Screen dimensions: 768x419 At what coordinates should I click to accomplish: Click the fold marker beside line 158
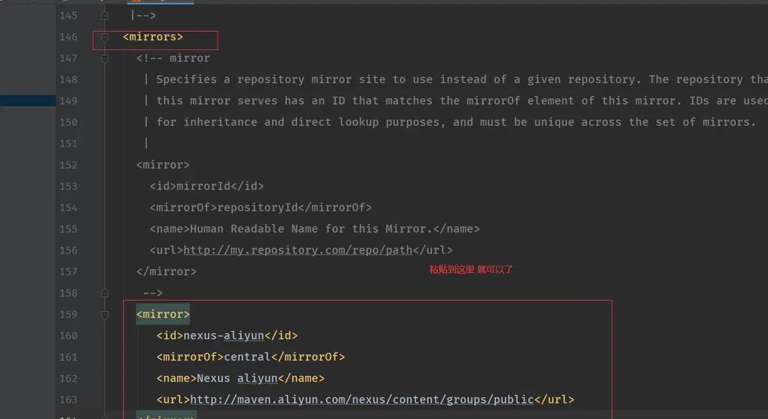(x=104, y=293)
